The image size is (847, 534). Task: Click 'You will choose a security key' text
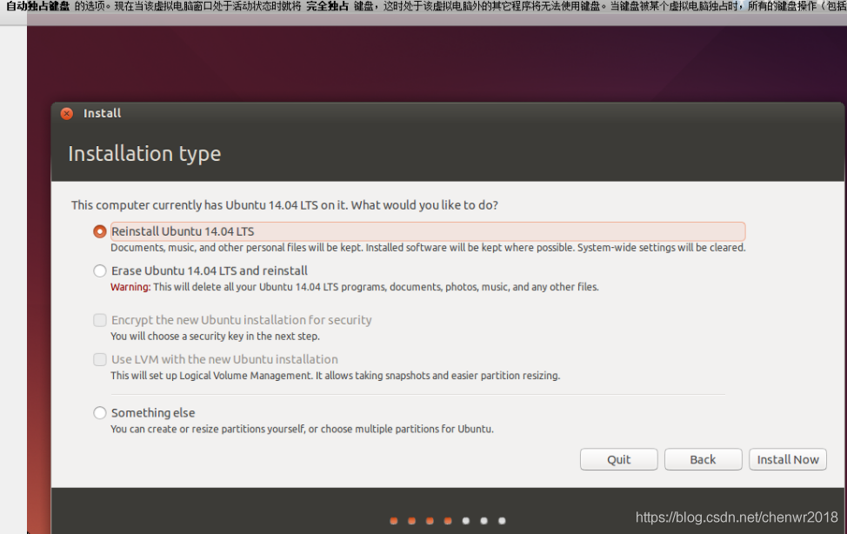click(215, 337)
